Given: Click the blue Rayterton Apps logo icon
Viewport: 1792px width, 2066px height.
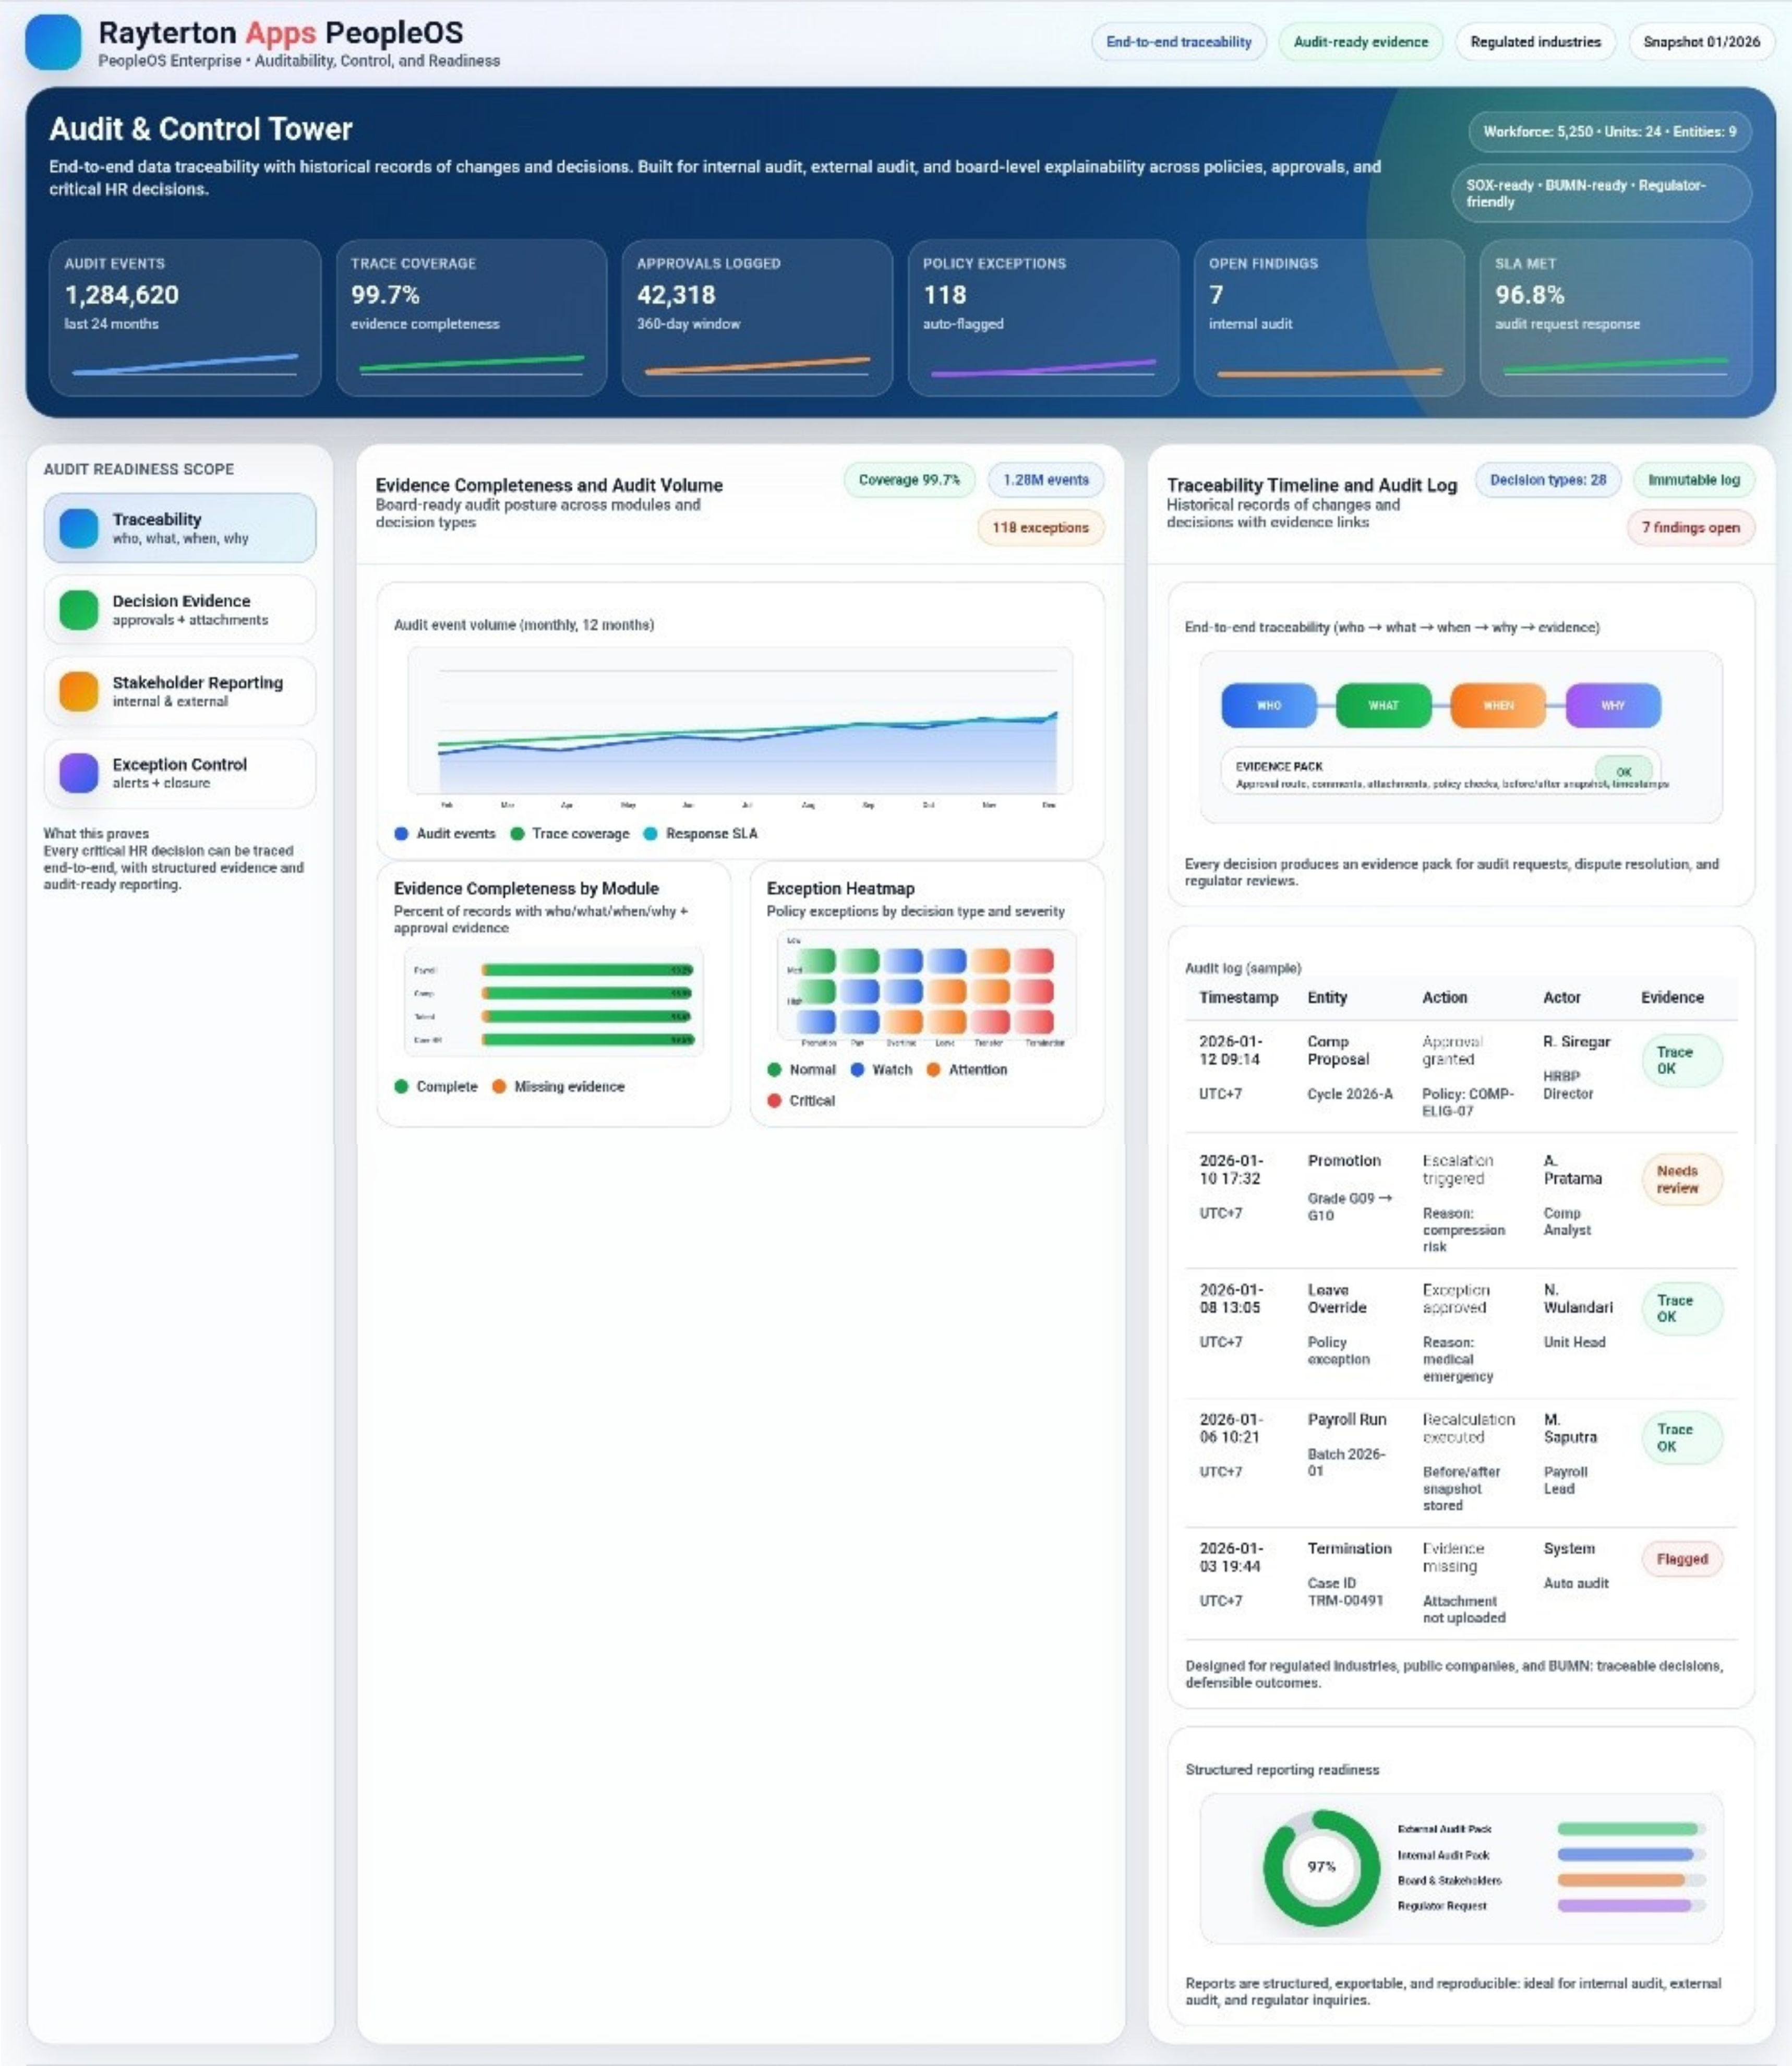Looking at the screenshot, I should coord(52,42).
